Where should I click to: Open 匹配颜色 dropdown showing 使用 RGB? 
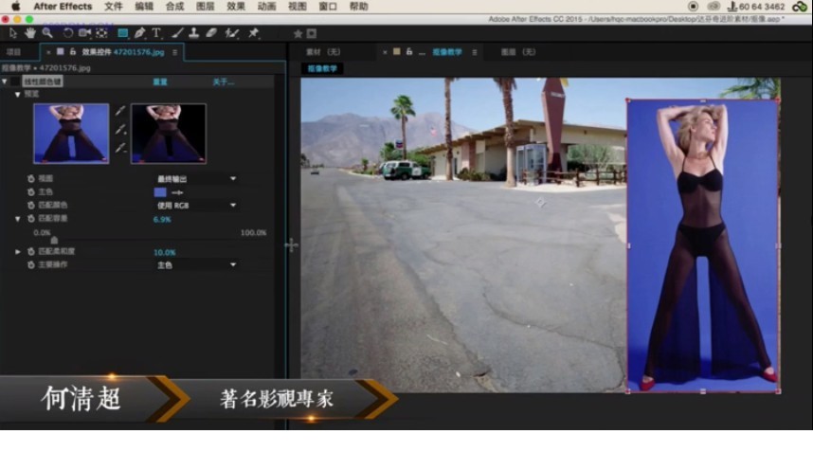[196, 206]
